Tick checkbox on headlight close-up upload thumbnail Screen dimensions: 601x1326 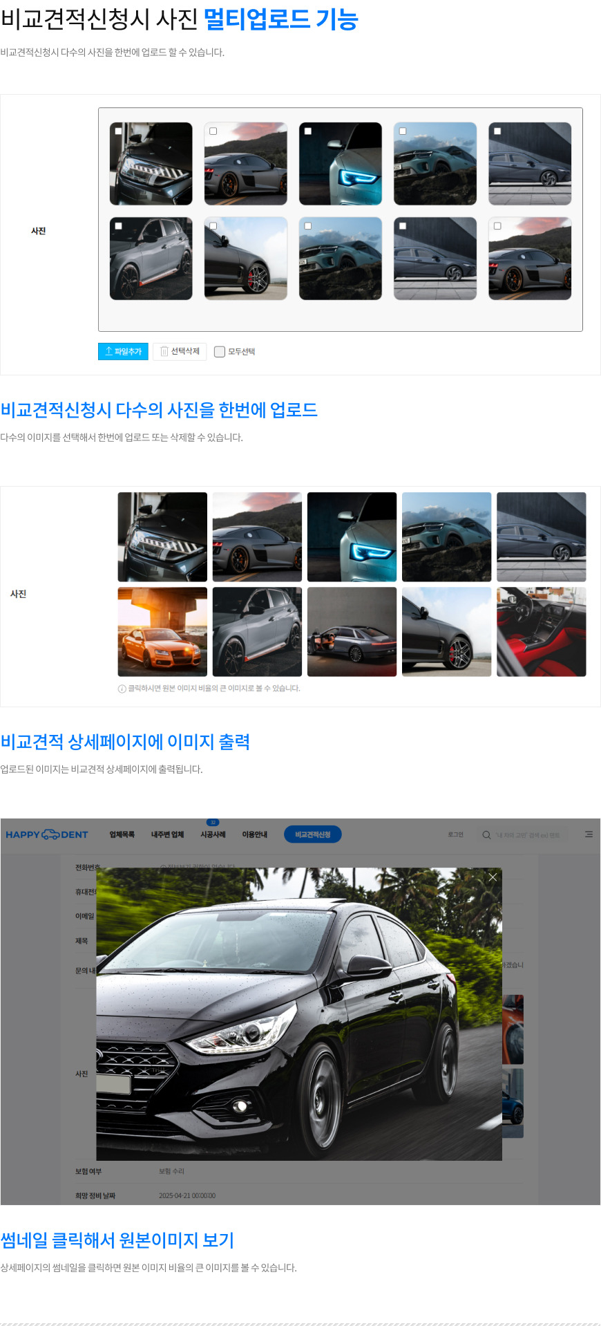(x=118, y=131)
